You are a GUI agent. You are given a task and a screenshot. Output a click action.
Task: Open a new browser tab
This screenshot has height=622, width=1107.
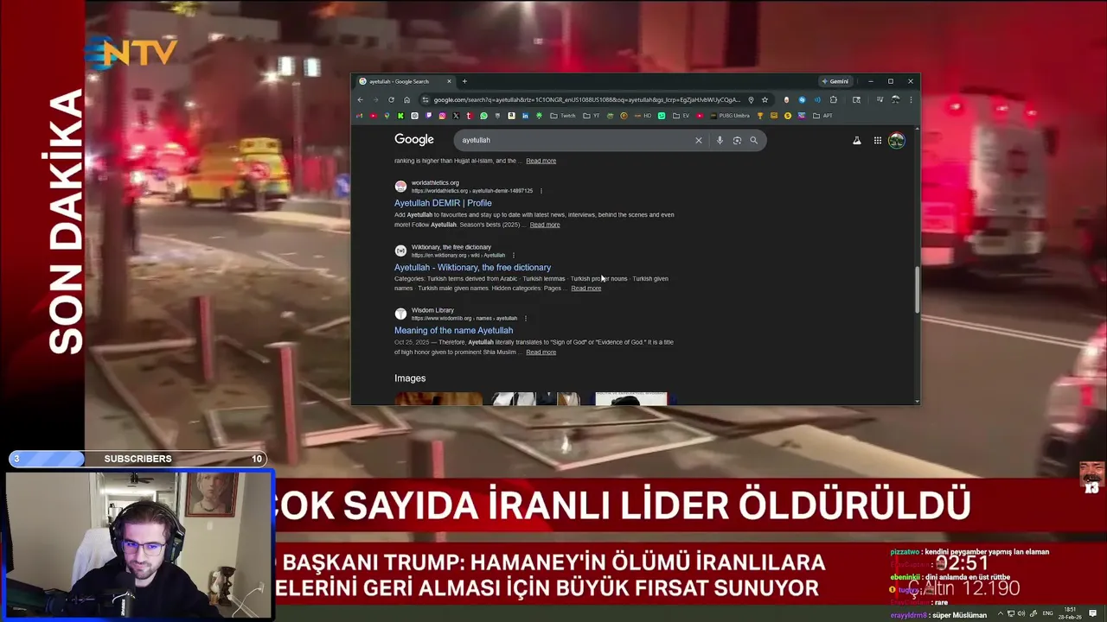464,81
